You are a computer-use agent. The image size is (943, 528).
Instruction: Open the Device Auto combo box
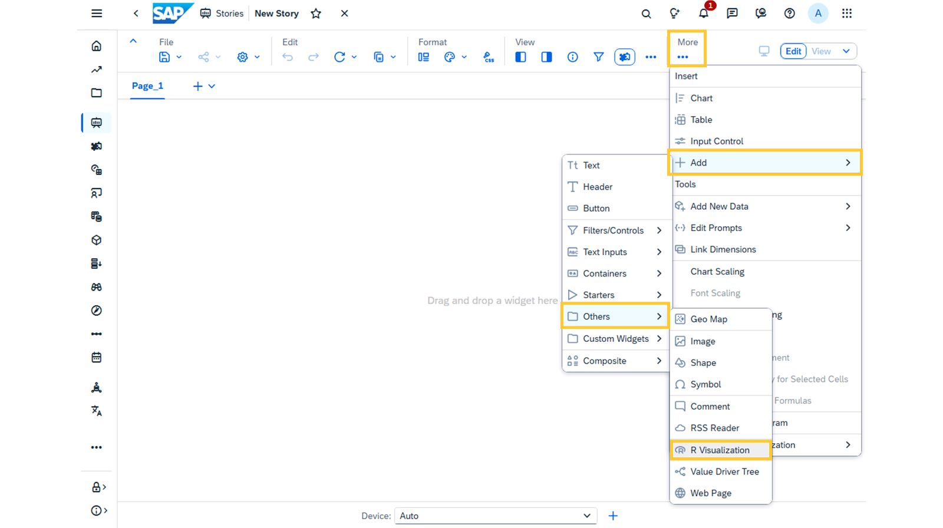[496, 516]
